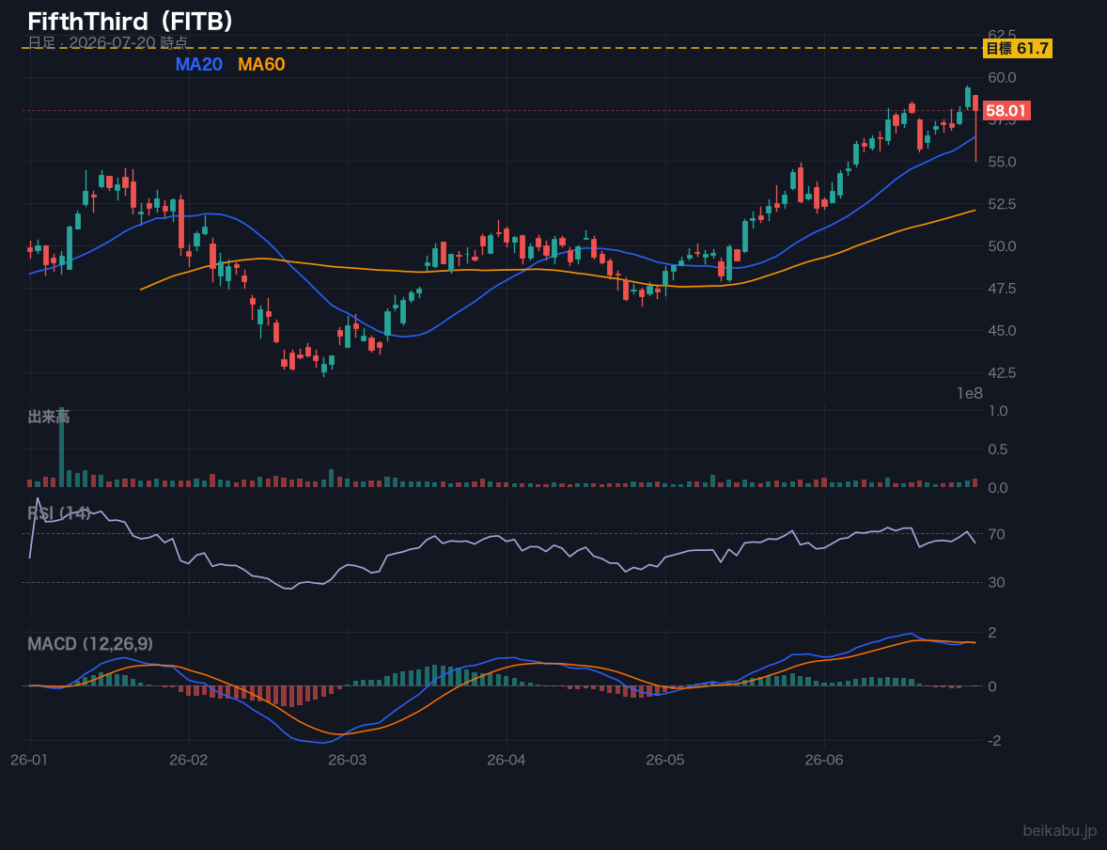Viewport: 1107px width, 850px height.
Task: Click the RSI (14) panel label
Action: [x=59, y=513]
